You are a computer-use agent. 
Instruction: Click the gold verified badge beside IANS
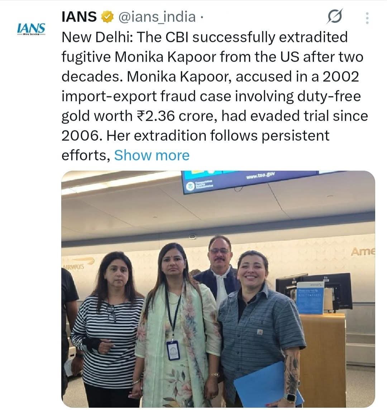(x=107, y=17)
